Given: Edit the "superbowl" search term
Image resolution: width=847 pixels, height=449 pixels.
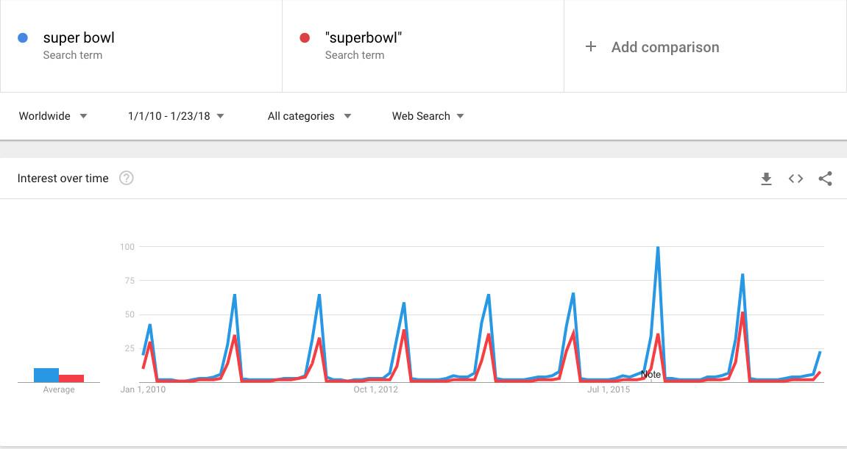Looking at the screenshot, I should click(363, 37).
